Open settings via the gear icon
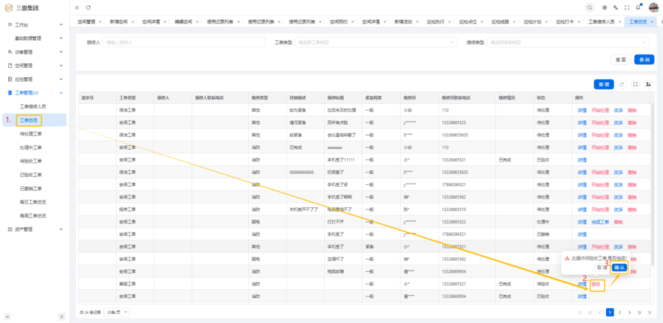 pyautogui.click(x=605, y=8)
